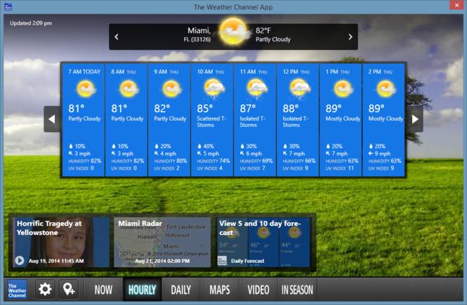Click the 7 AM TODAY header
This screenshot has height=305, width=467.
(x=84, y=72)
